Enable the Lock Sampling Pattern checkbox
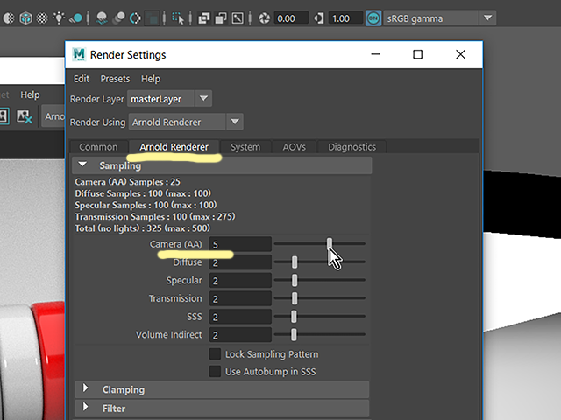 pyautogui.click(x=215, y=353)
